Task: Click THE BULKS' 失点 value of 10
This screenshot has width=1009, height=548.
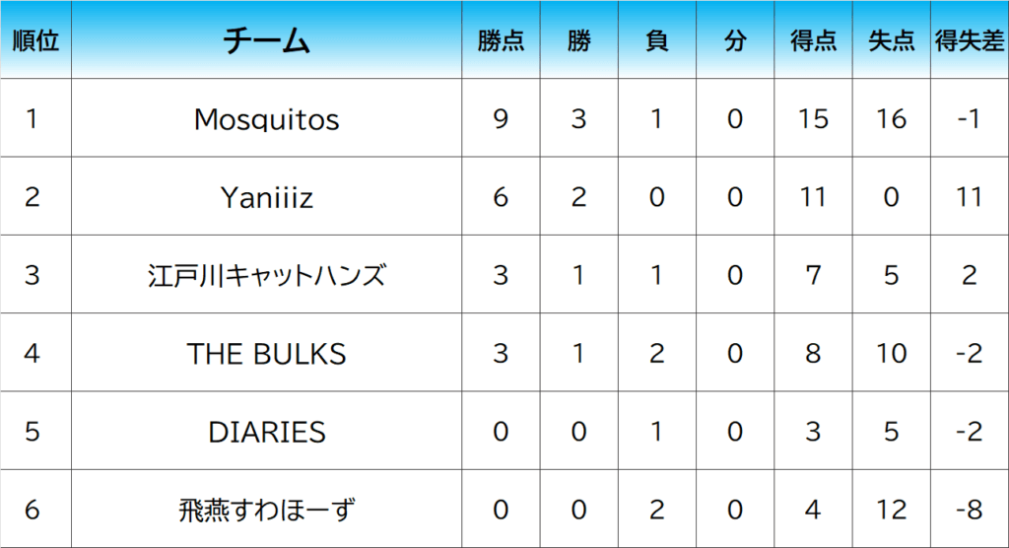Action: 891,353
